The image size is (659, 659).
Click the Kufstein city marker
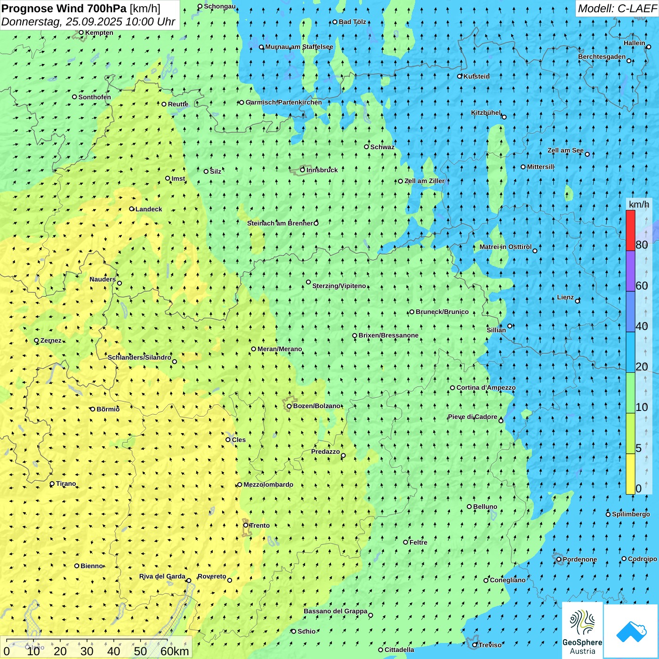click(460, 76)
